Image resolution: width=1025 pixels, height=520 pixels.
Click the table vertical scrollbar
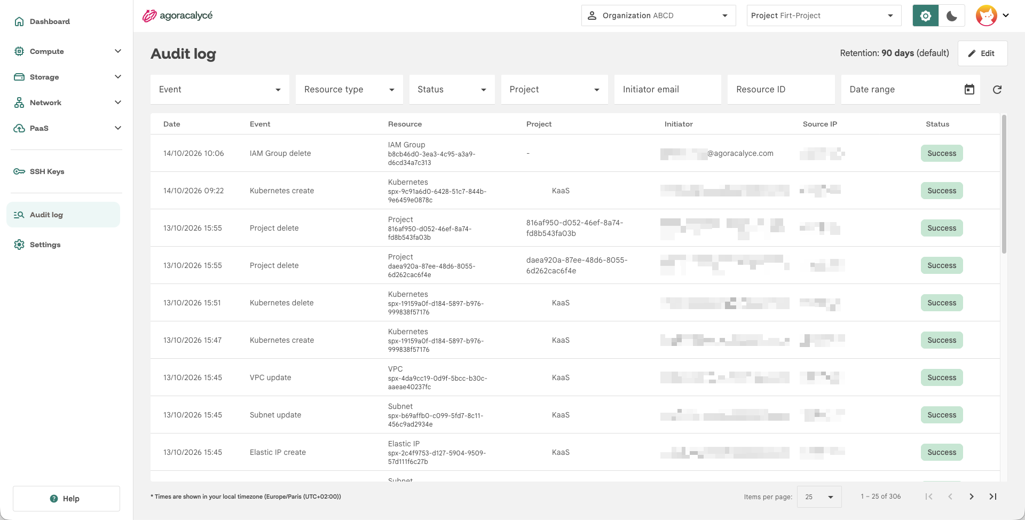click(x=1004, y=184)
